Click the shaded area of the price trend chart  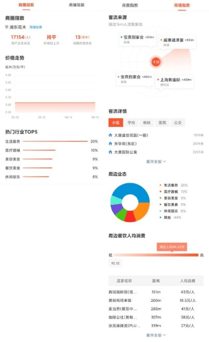pyautogui.click(x=55, y=107)
